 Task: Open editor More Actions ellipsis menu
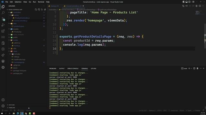click(x=203, y=6)
